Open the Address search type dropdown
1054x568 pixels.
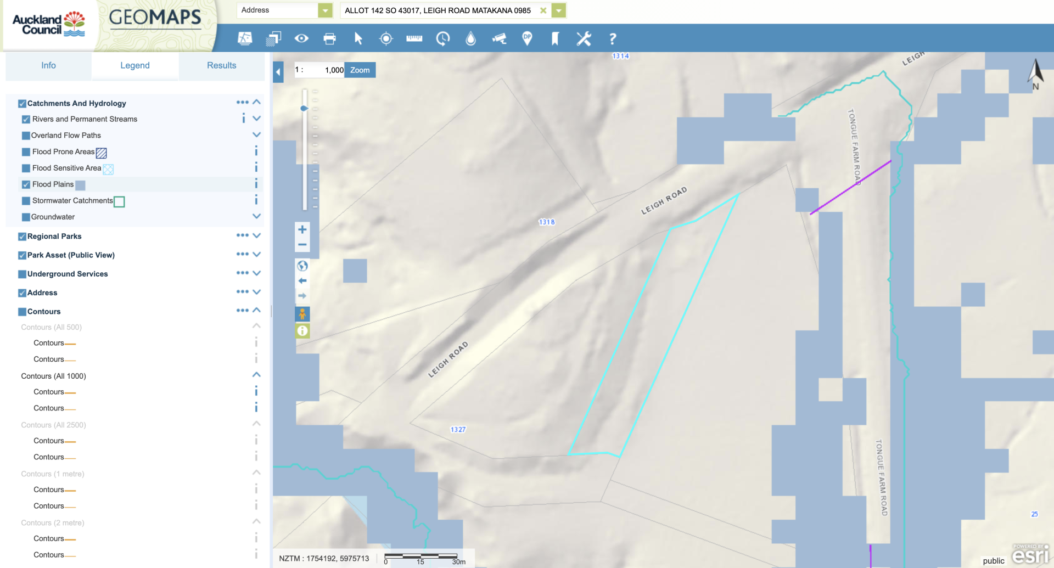325,10
